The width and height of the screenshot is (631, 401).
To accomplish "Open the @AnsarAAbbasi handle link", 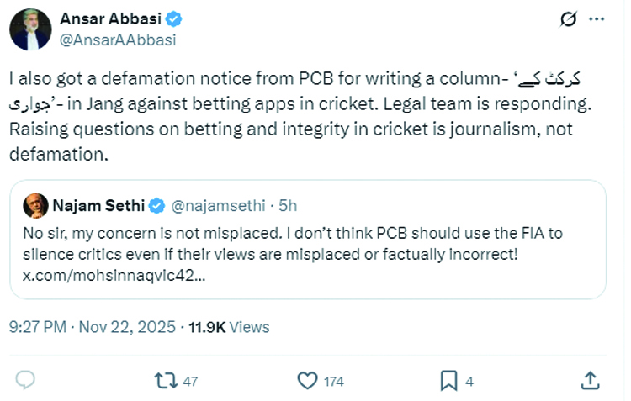I will point(117,39).
